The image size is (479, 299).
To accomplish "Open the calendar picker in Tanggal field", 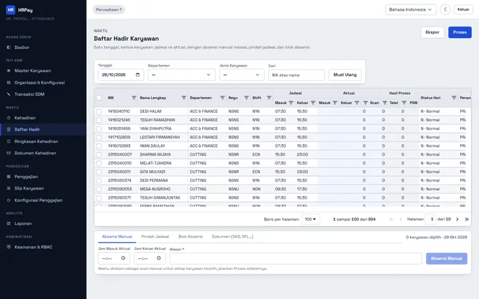I will [x=138, y=74].
